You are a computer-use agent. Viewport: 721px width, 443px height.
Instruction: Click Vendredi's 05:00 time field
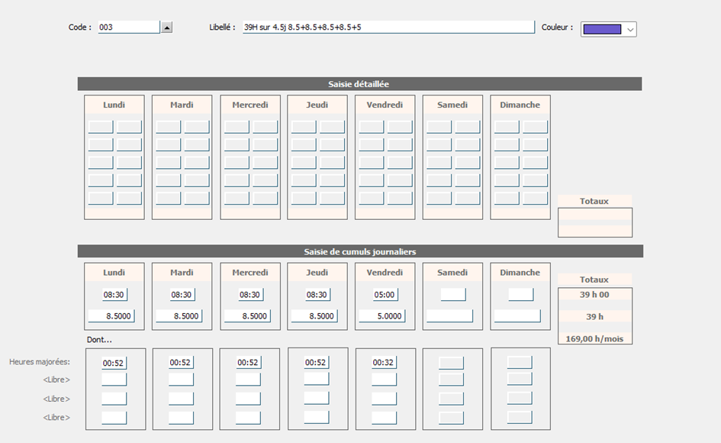tap(385, 295)
